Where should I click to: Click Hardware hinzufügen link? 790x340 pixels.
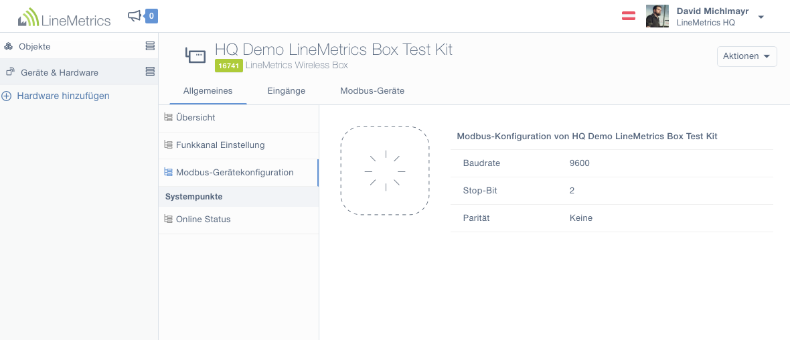pos(63,96)
